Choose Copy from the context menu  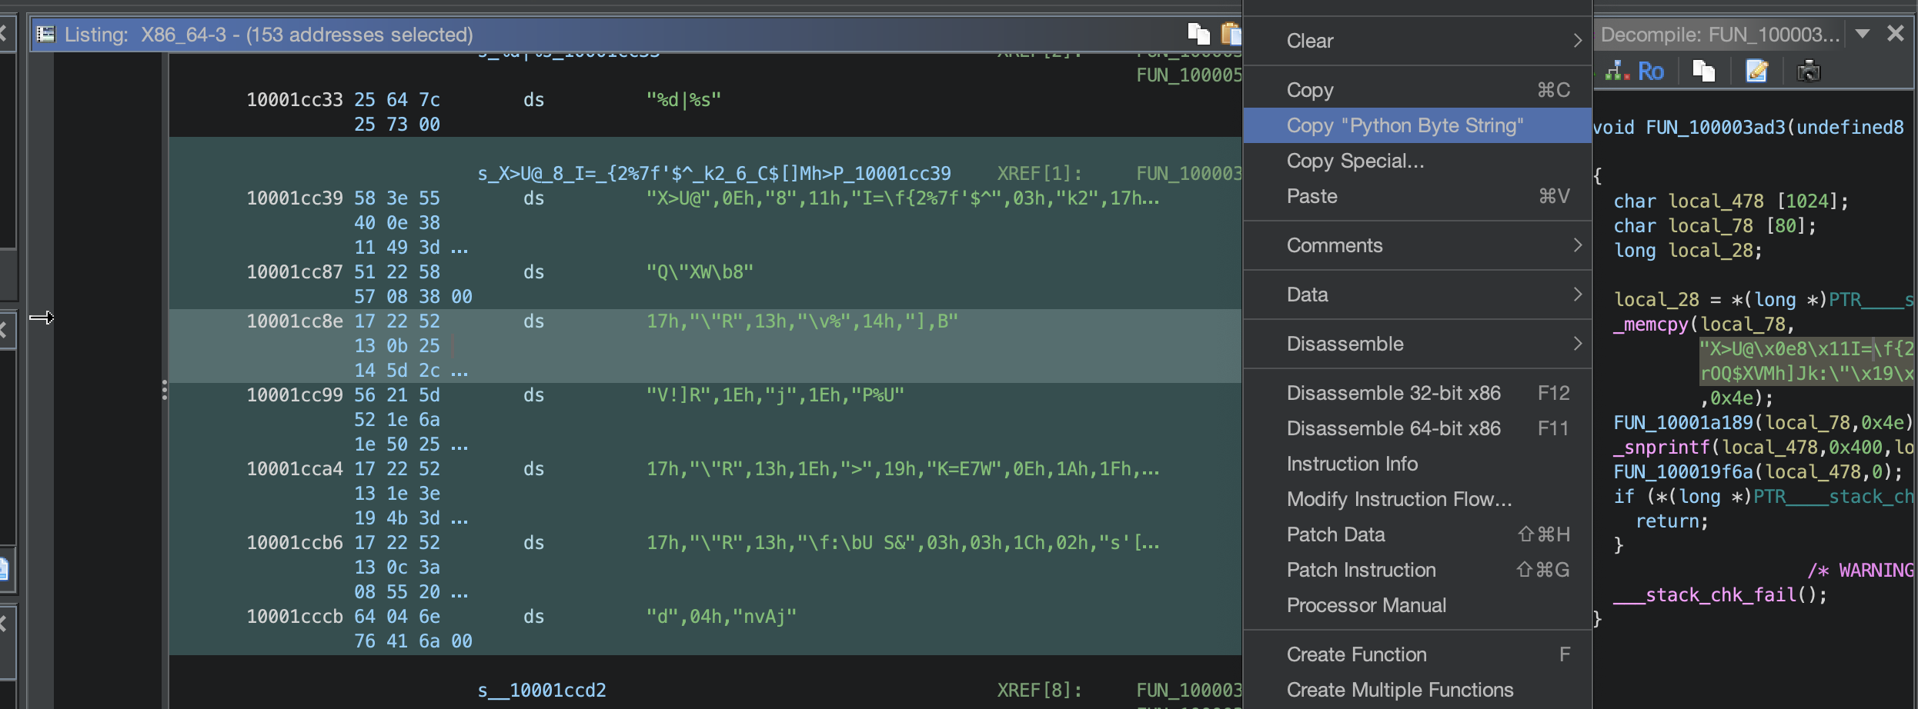[x=1418, y=90]
